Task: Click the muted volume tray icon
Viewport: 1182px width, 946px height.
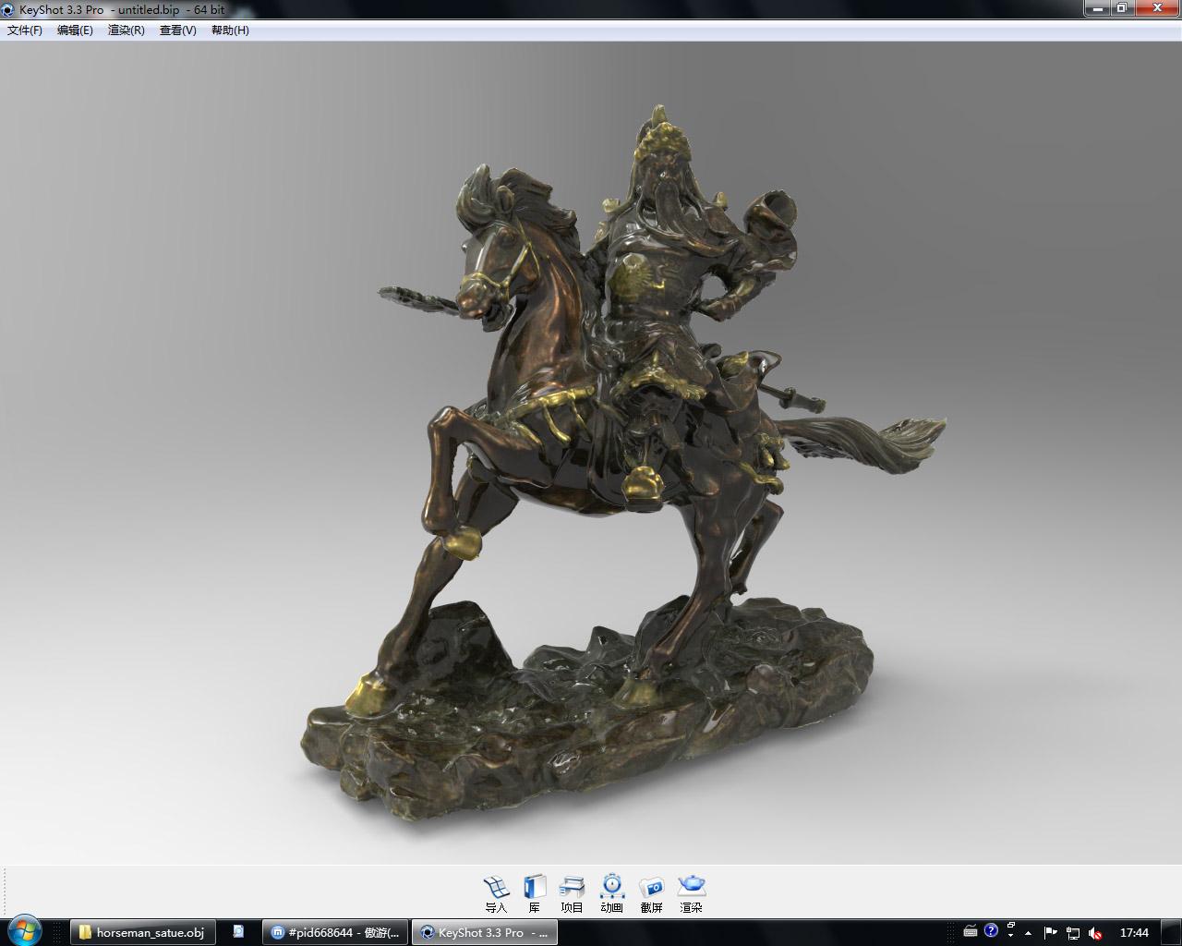Action: coord(1095,933)
